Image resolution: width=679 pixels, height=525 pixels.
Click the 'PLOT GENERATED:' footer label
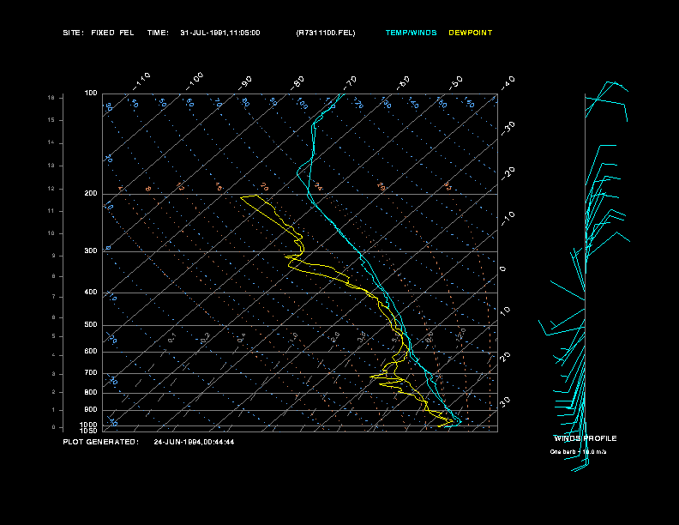point(101,442)
